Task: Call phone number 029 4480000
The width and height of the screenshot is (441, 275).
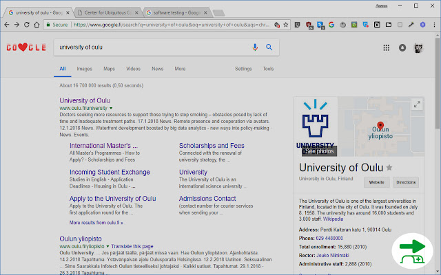Action: pos(329,239)
